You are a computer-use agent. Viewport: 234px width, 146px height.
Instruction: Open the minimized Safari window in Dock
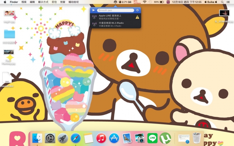click(x=184, y=139)
